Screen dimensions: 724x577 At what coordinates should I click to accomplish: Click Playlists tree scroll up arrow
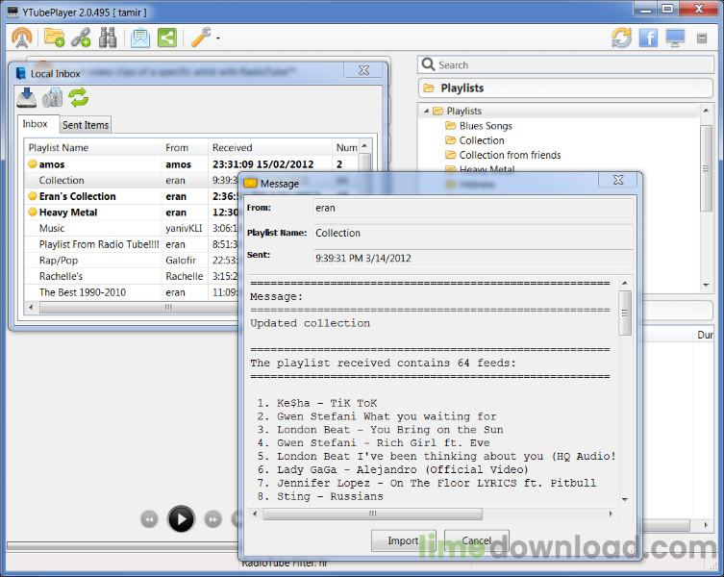tap(706, 110)
